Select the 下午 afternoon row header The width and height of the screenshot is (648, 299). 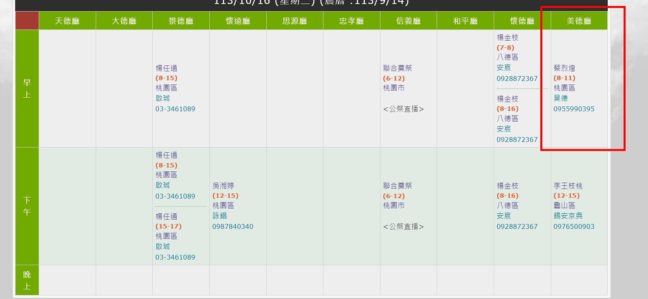(x=27, y=206)
